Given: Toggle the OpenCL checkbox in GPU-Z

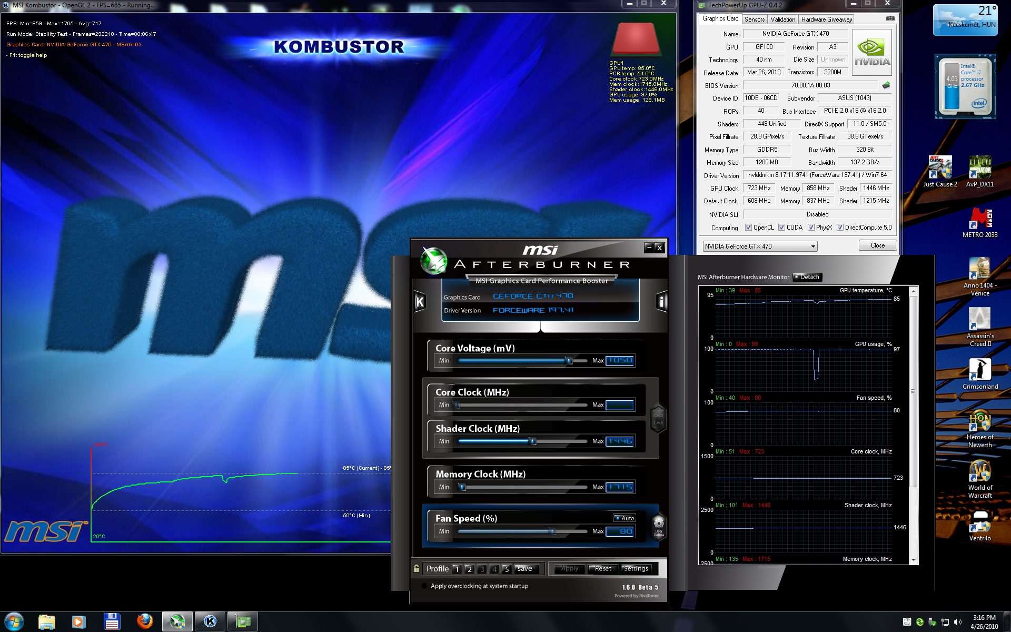Looking at the screenshot, I should (748, 228).
